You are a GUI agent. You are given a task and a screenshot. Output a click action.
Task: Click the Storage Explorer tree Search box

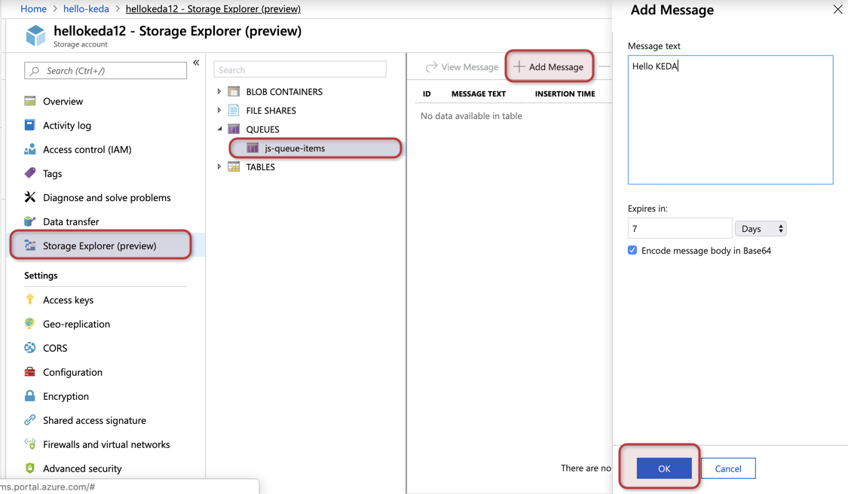299,69
